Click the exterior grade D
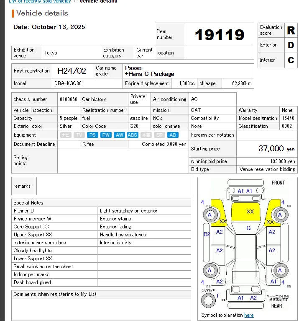 tap(291, 45)
